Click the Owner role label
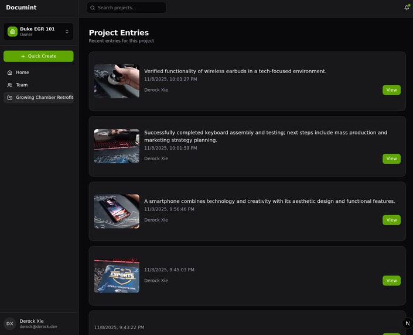 click(x=26, y=34)
